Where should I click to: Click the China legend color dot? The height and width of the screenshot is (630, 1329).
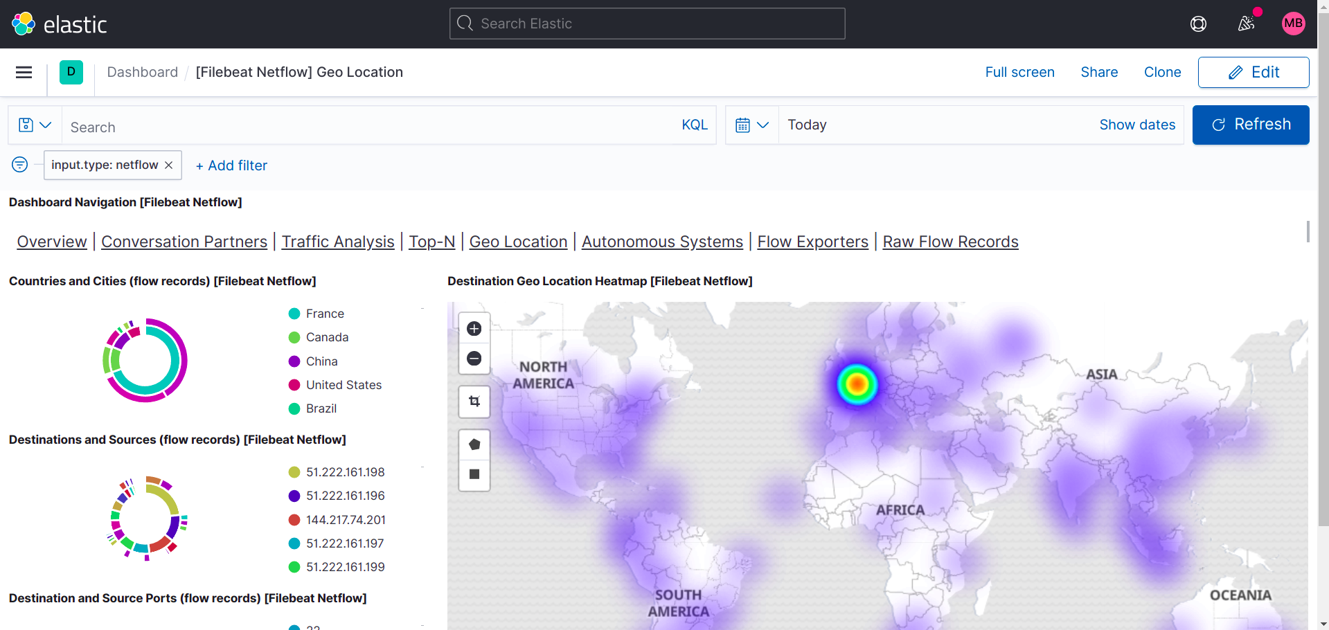point(294,361)
